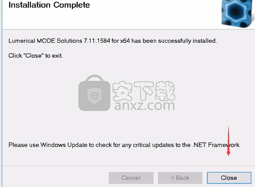Click the 安下载 Chinese watermark characters
The image size is (255, 187).
point(143,91)
